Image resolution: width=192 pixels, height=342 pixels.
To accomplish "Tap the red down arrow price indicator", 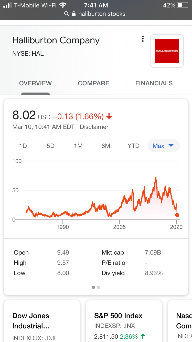I will 109,117.
